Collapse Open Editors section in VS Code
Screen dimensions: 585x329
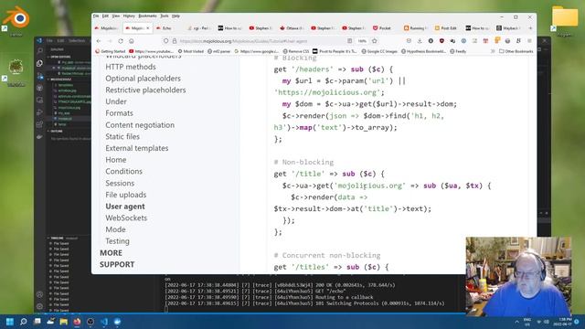coord(60,57)
